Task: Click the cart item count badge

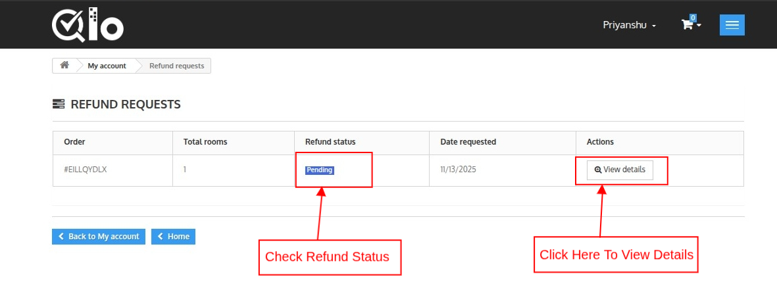Action: [x=693, y=18]
